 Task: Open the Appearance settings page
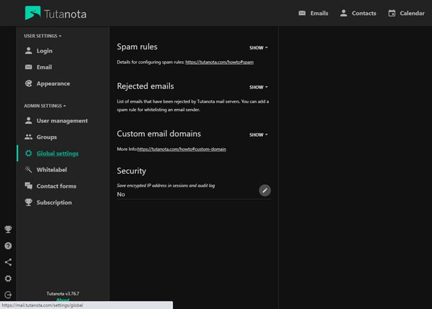coord(53,83)
